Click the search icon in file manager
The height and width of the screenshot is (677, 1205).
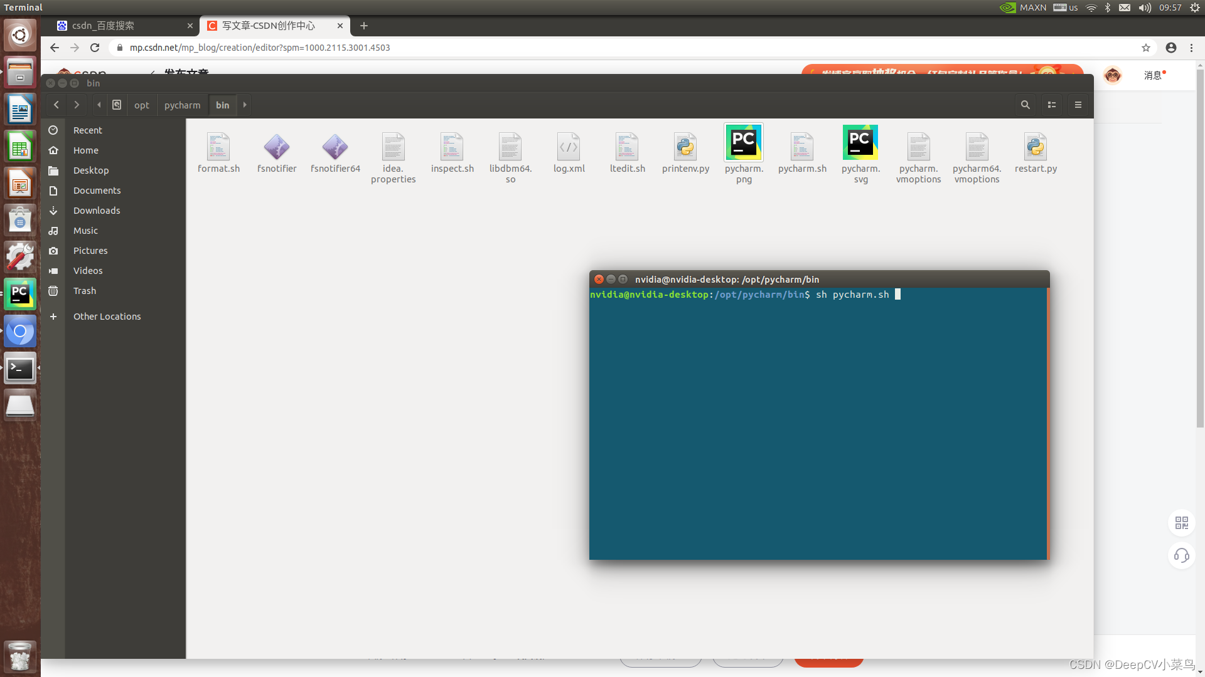1025,105
